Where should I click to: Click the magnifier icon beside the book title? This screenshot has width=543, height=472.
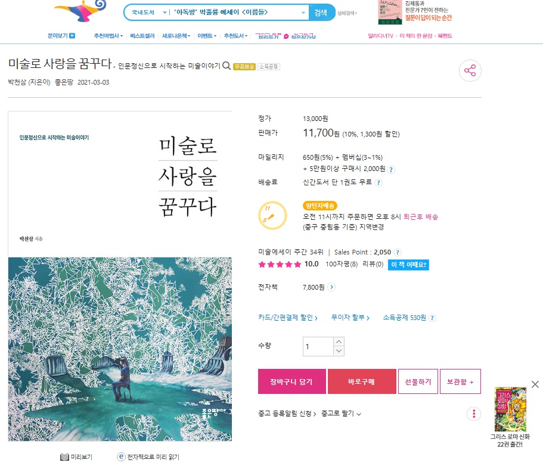(x=226, y=66)
